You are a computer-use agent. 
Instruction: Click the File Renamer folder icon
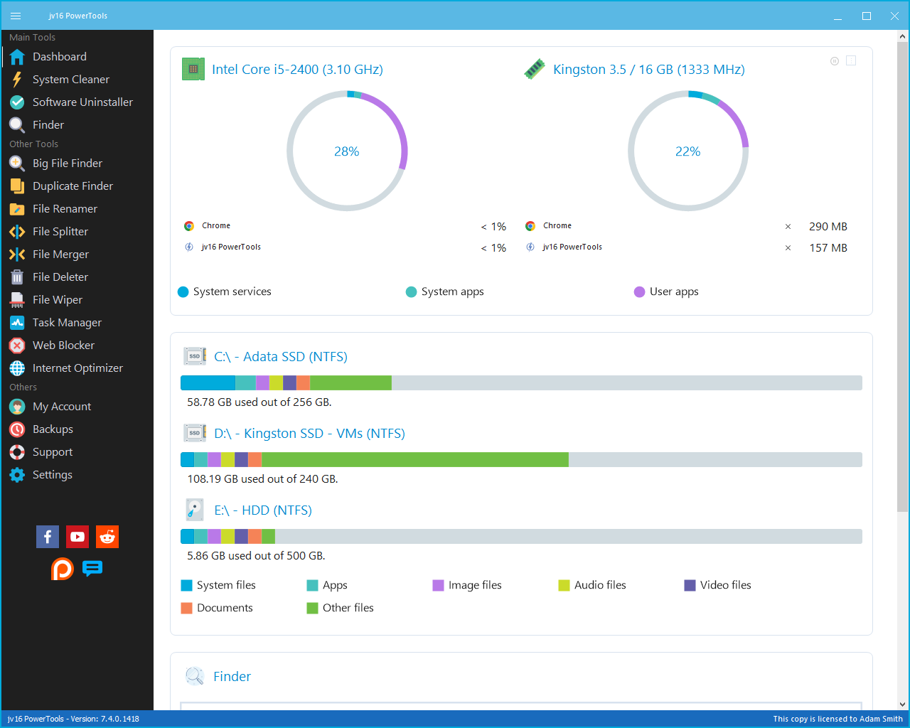(x=17, y=209)
